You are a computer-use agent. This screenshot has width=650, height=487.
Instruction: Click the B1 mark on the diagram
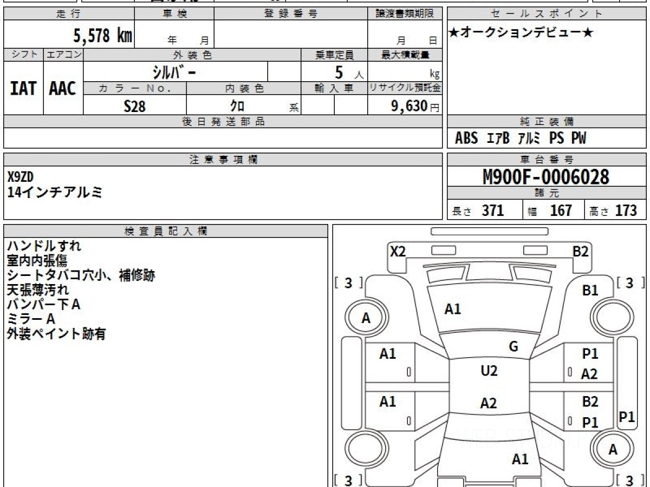coord(590,291)
